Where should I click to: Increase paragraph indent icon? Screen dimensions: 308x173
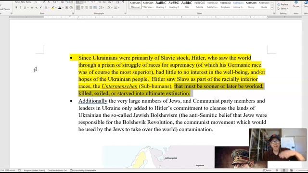pyautogui.click(x=104, y=2)
